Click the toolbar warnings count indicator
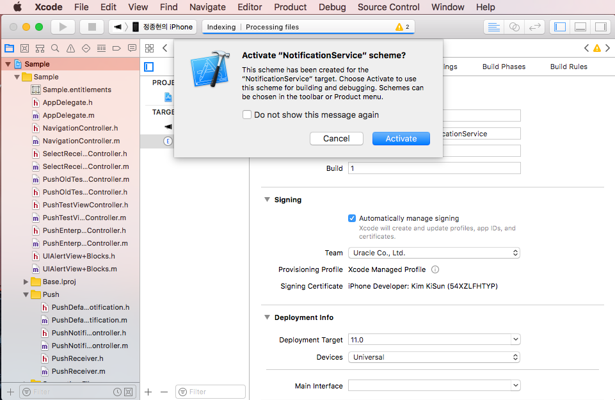Viewport: 615px width, 400px height. (x=403, y=27)
